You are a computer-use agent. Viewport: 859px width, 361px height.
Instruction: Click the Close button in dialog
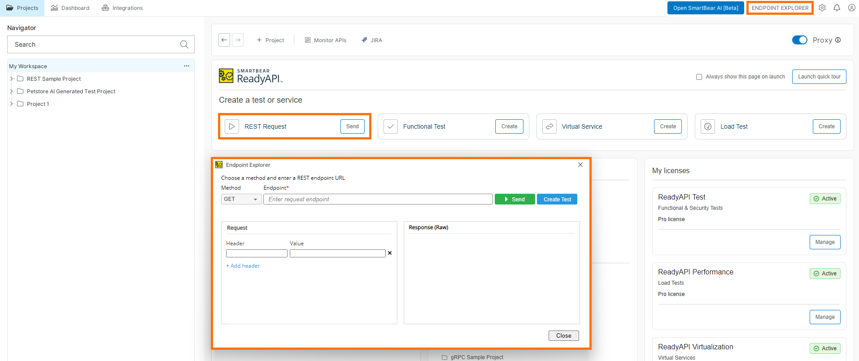(x=564, y=335)
